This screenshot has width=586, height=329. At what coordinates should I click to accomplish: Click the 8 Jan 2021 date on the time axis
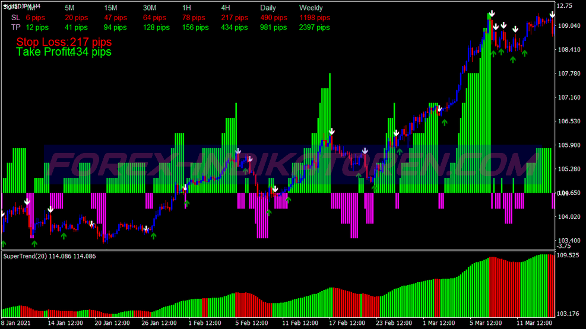tap(16, 324)
